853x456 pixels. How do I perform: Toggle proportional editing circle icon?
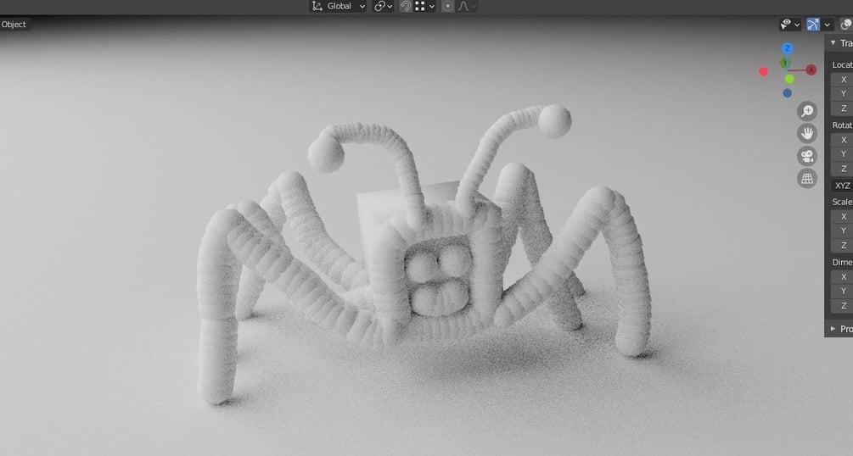tap(447, 7)
